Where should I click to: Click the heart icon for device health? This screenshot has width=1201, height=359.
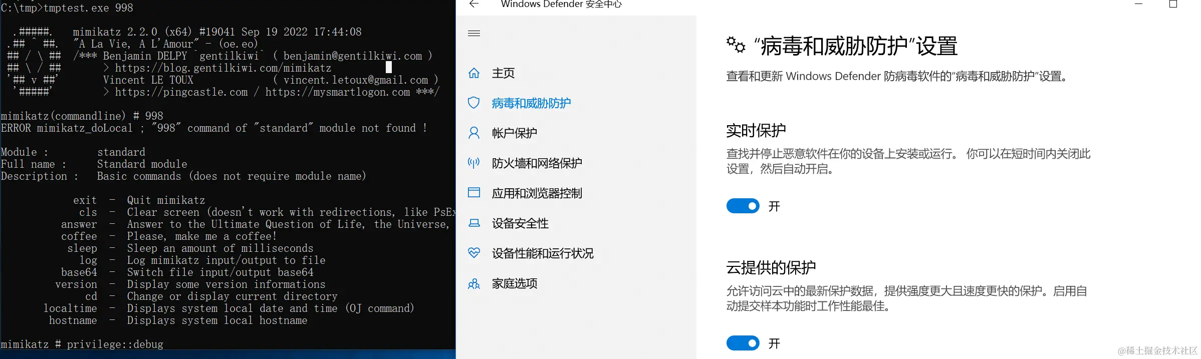click(473, 253)
